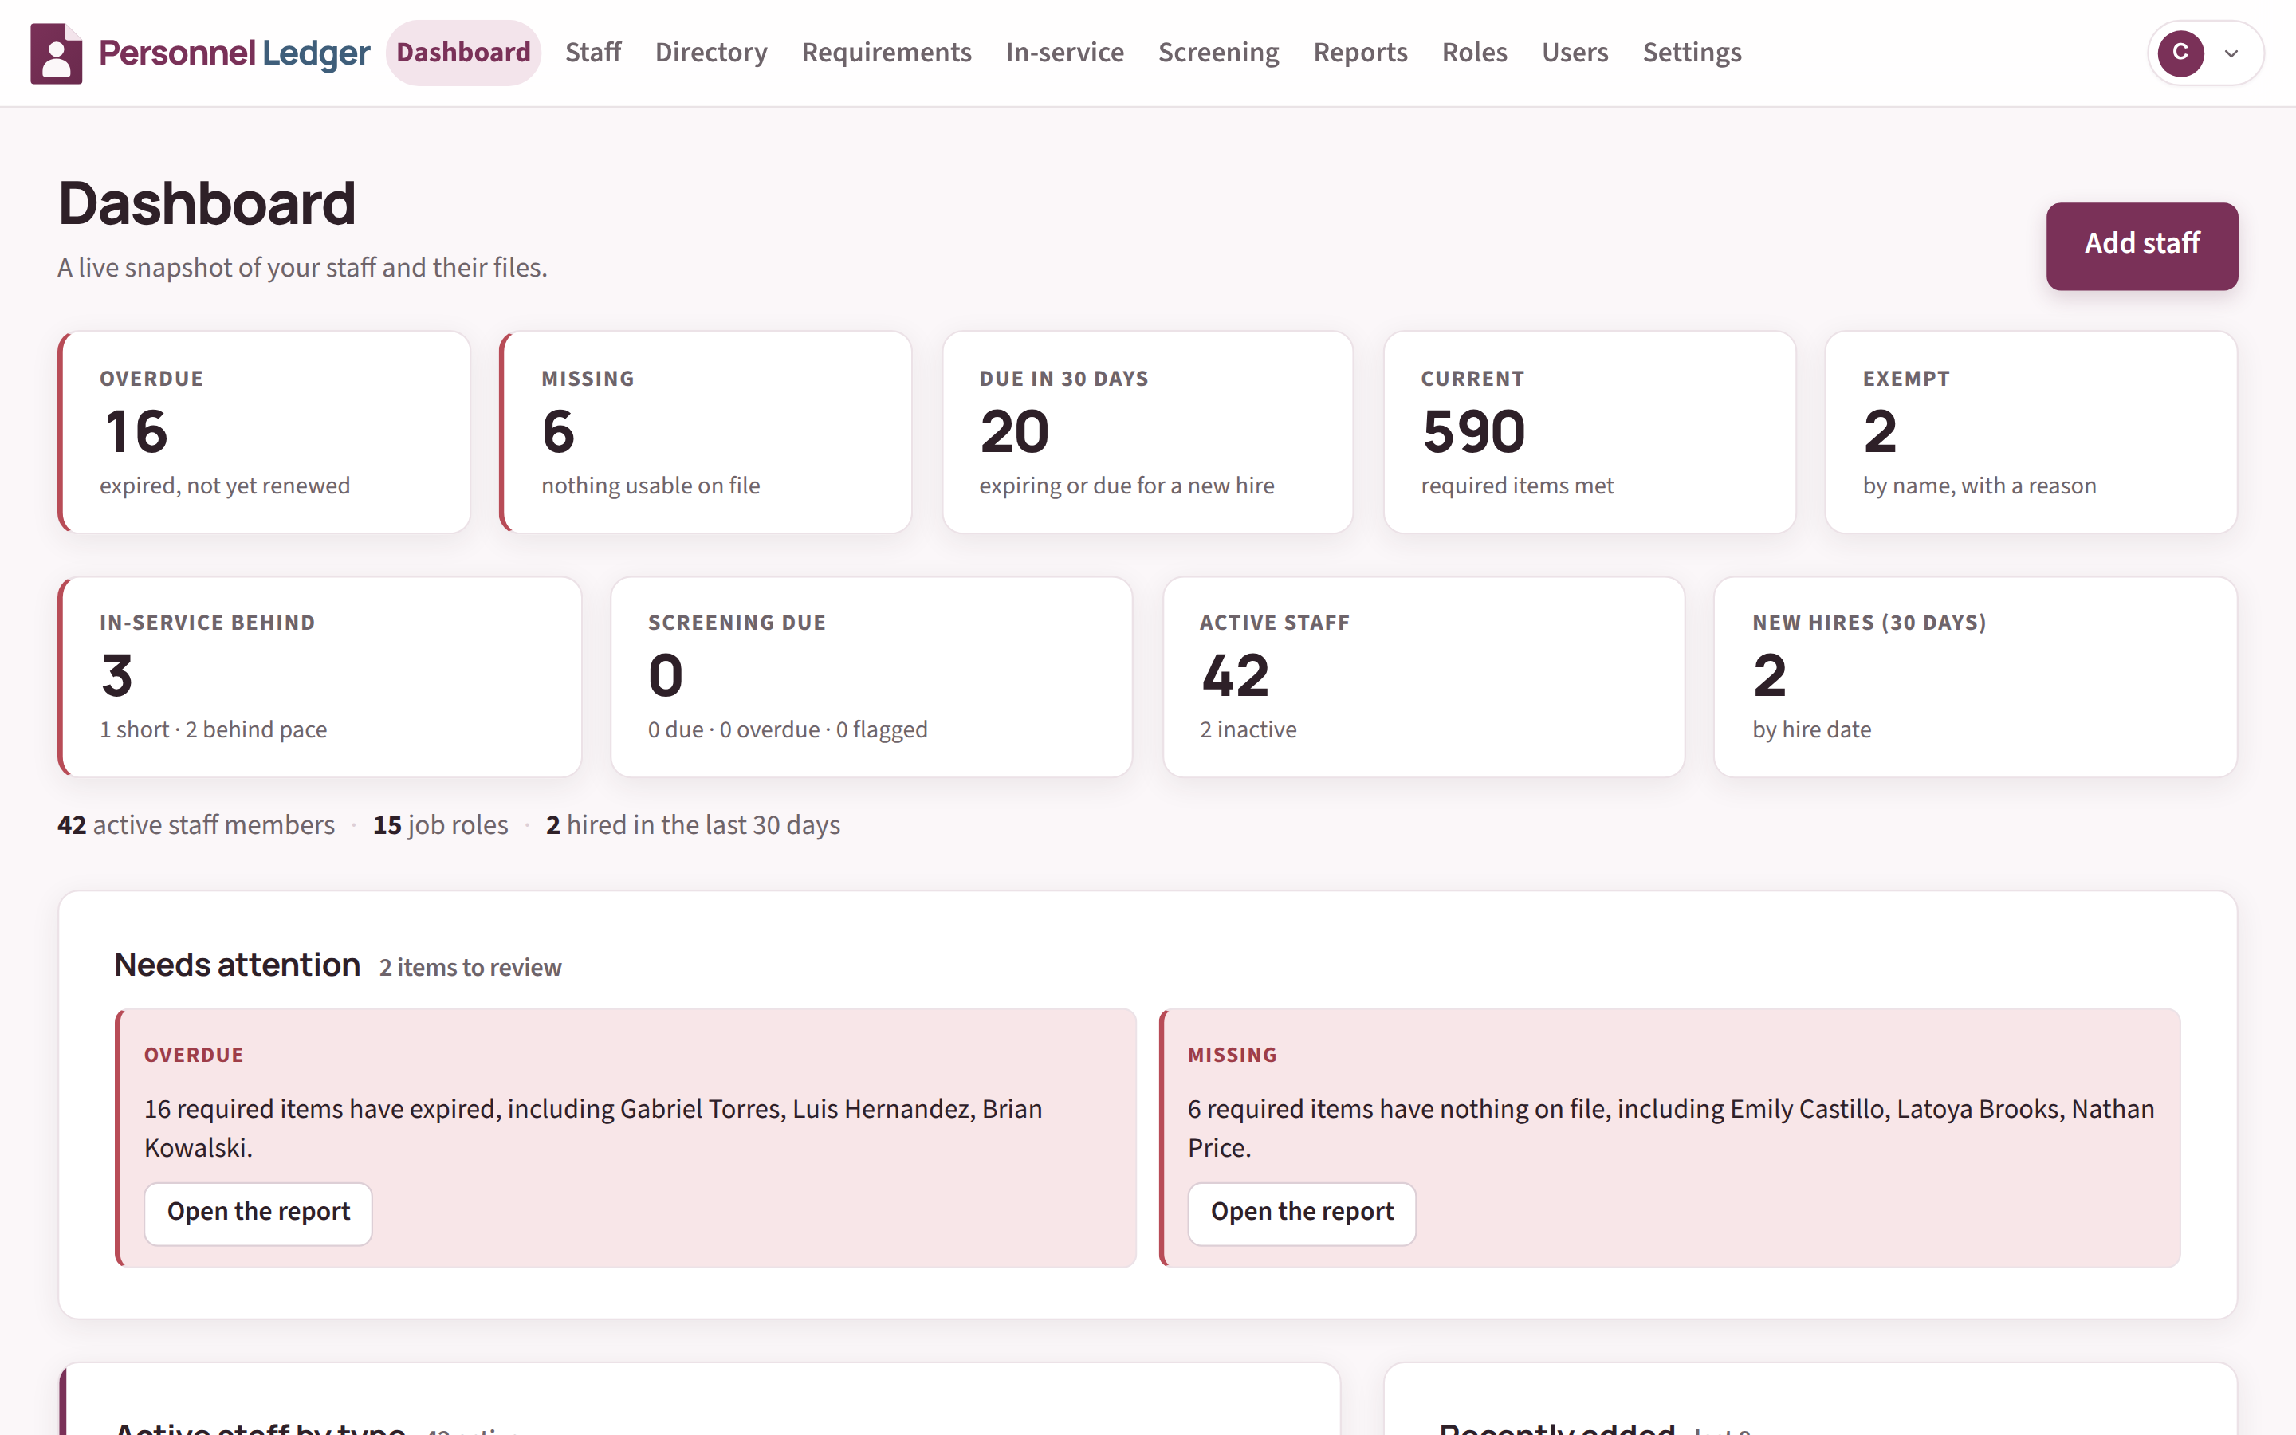
Task: Go to the Directory tab
Action: click(710, 52)
